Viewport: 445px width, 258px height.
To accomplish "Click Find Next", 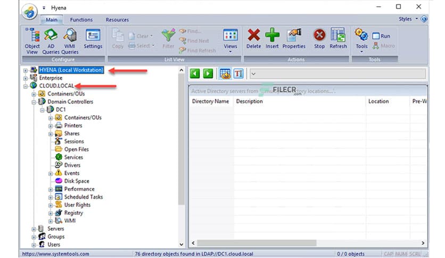I will [194, 41].
